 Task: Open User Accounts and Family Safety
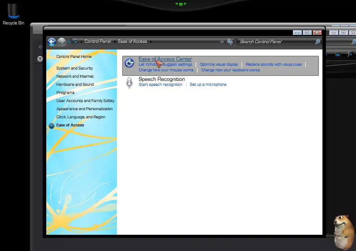point(85,101)
